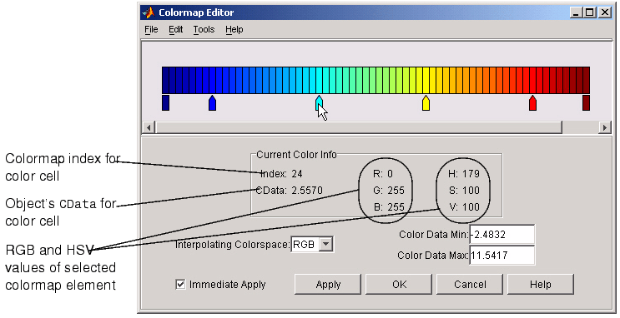Open the Tools menu
This screenshot has height=318, width=620.
204,30
